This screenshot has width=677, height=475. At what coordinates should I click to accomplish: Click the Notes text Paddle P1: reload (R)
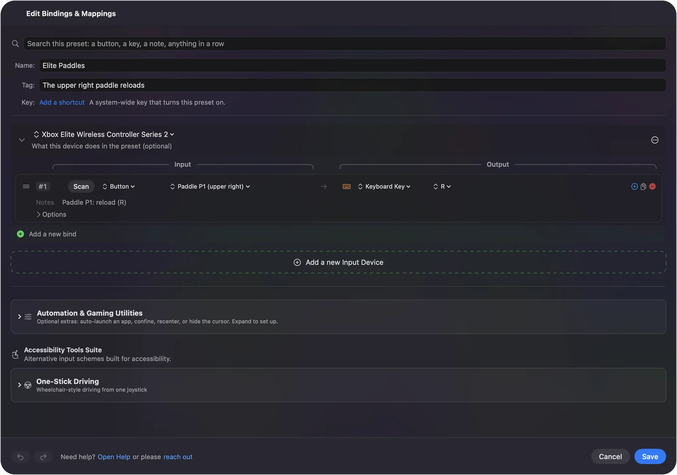click(x=94, y=202)
